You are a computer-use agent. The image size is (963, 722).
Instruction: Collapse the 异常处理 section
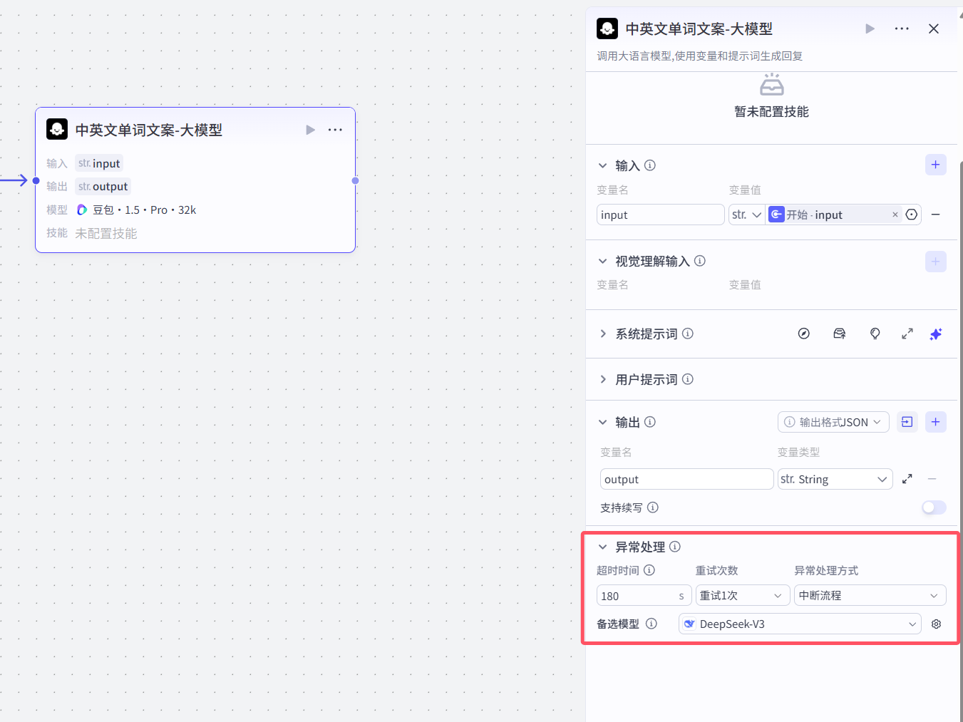(x=603, y=547)
